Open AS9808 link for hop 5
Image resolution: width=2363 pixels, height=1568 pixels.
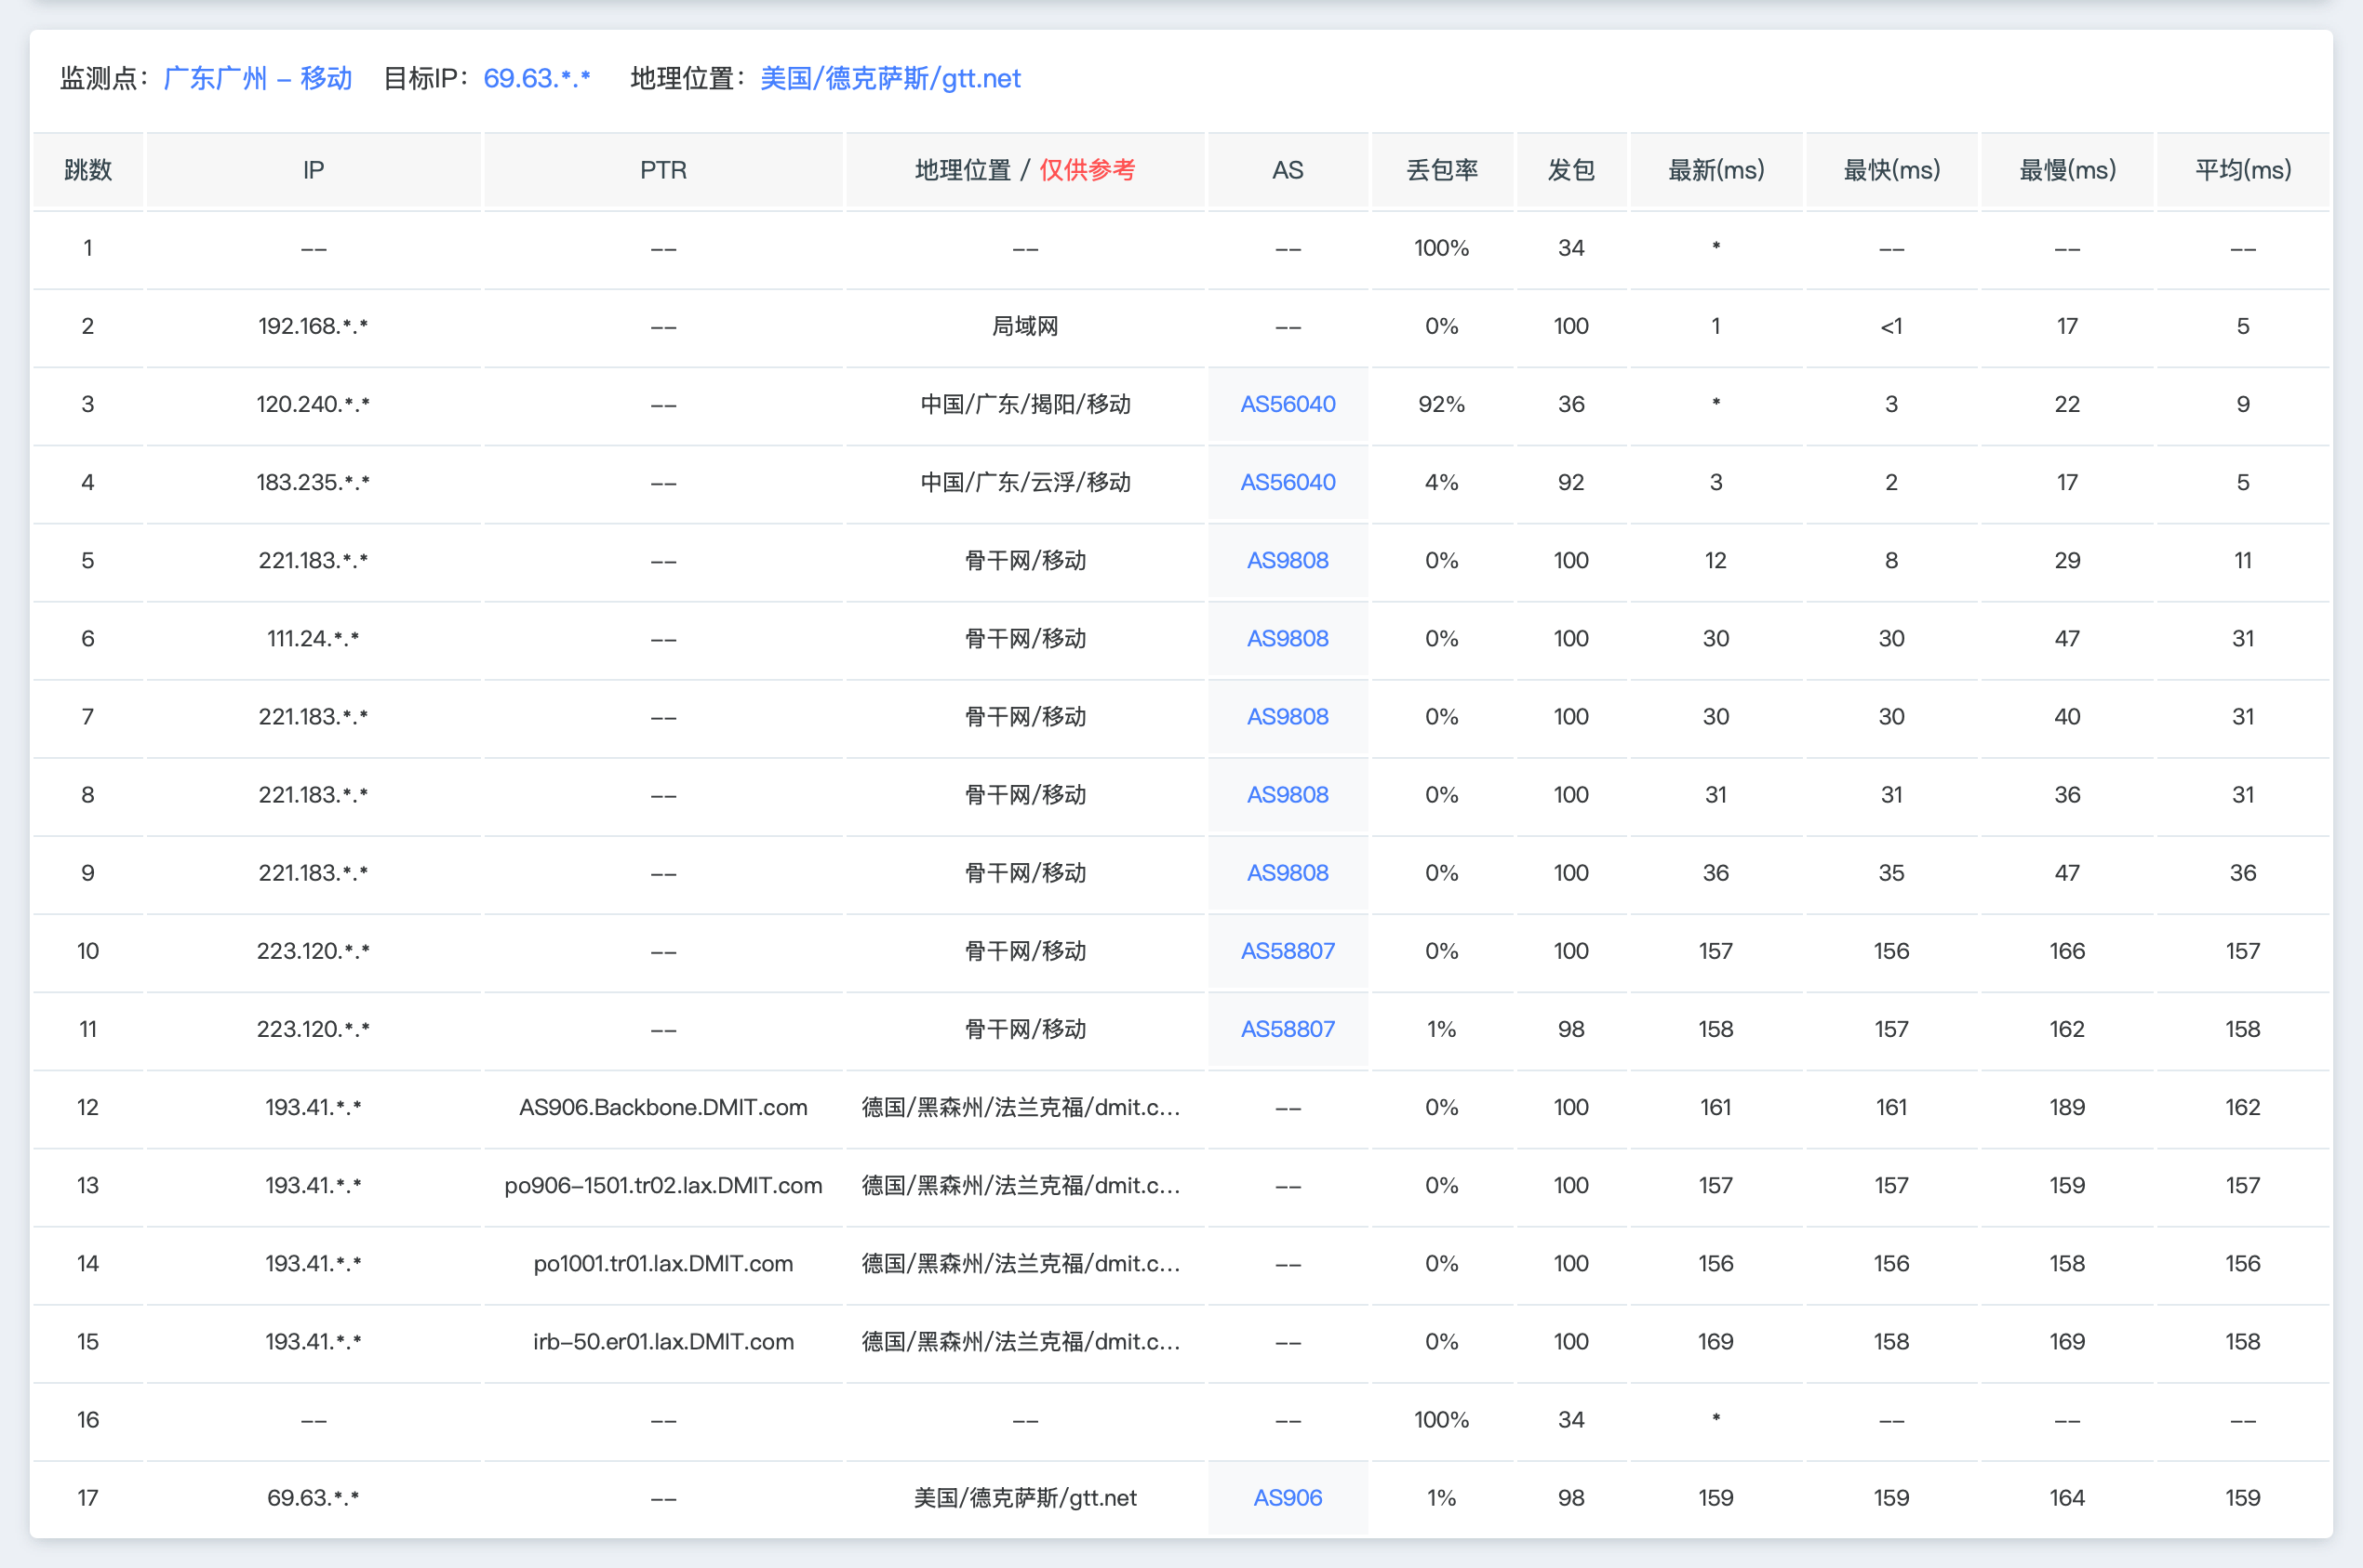[1288, 560]
